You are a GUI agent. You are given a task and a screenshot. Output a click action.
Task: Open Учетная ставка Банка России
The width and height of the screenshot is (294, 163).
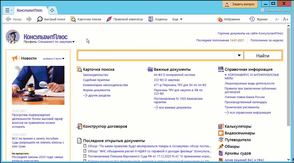tap(245, 97)
